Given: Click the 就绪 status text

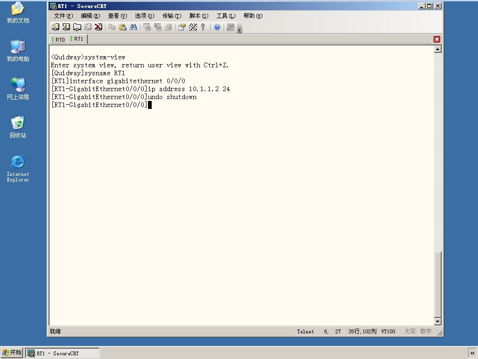Looking at the screenshot, I should pyautogui.click(x=55, y=331).
